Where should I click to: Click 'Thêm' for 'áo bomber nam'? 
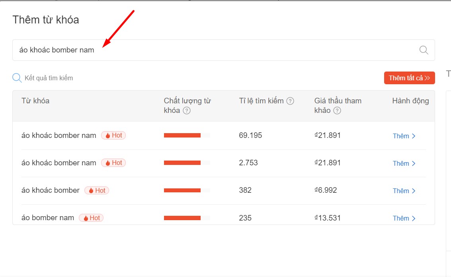(x=404, y=218)
